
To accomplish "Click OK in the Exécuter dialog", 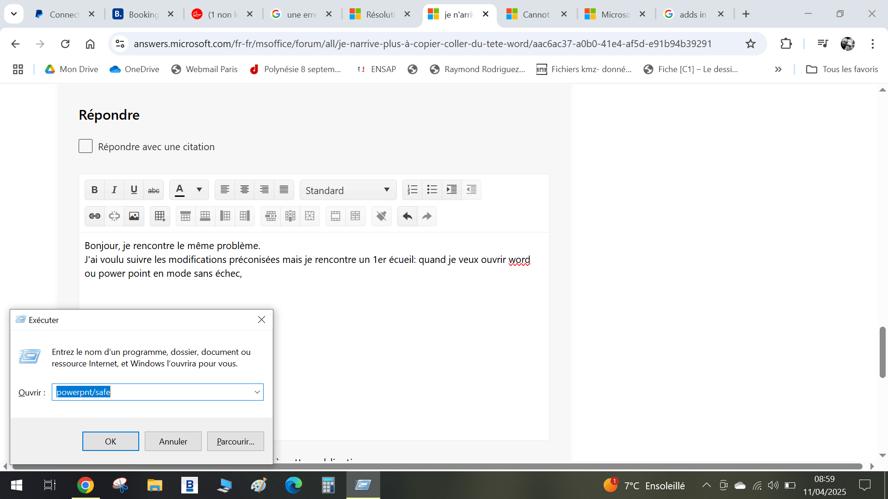I will pos(111,441).
